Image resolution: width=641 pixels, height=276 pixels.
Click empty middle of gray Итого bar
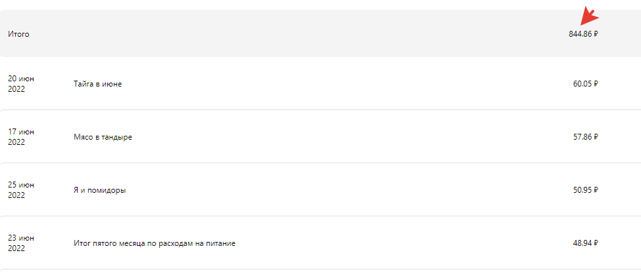pyautogui.click(x=298, y=34)
